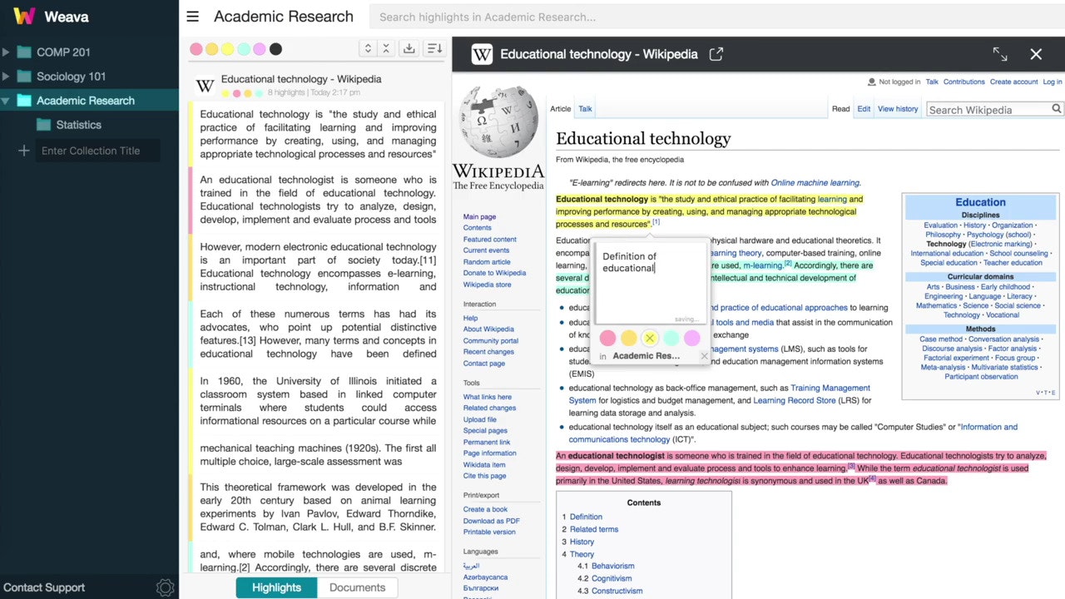Image resolution: width=1065 pixels, height=599 pixels.
Task: Filter highlights by pink color
Action: (196, 49)
